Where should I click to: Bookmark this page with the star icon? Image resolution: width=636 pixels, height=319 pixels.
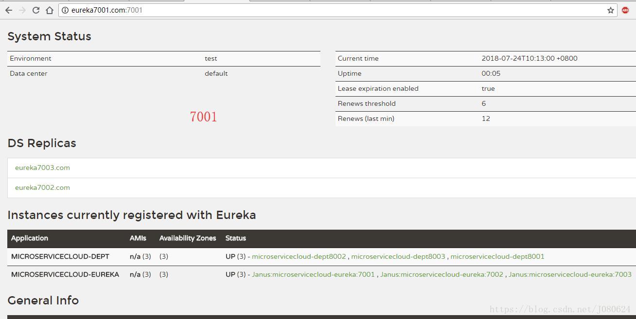(x=611, y=10)
